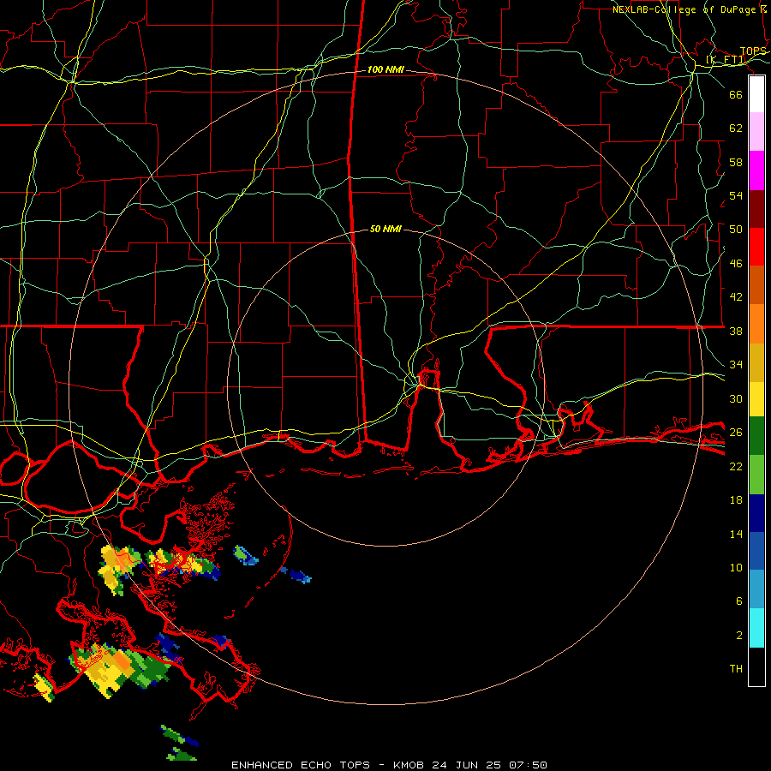Click the light pink 62 kft legend swatch

click(x=756, y=132)
